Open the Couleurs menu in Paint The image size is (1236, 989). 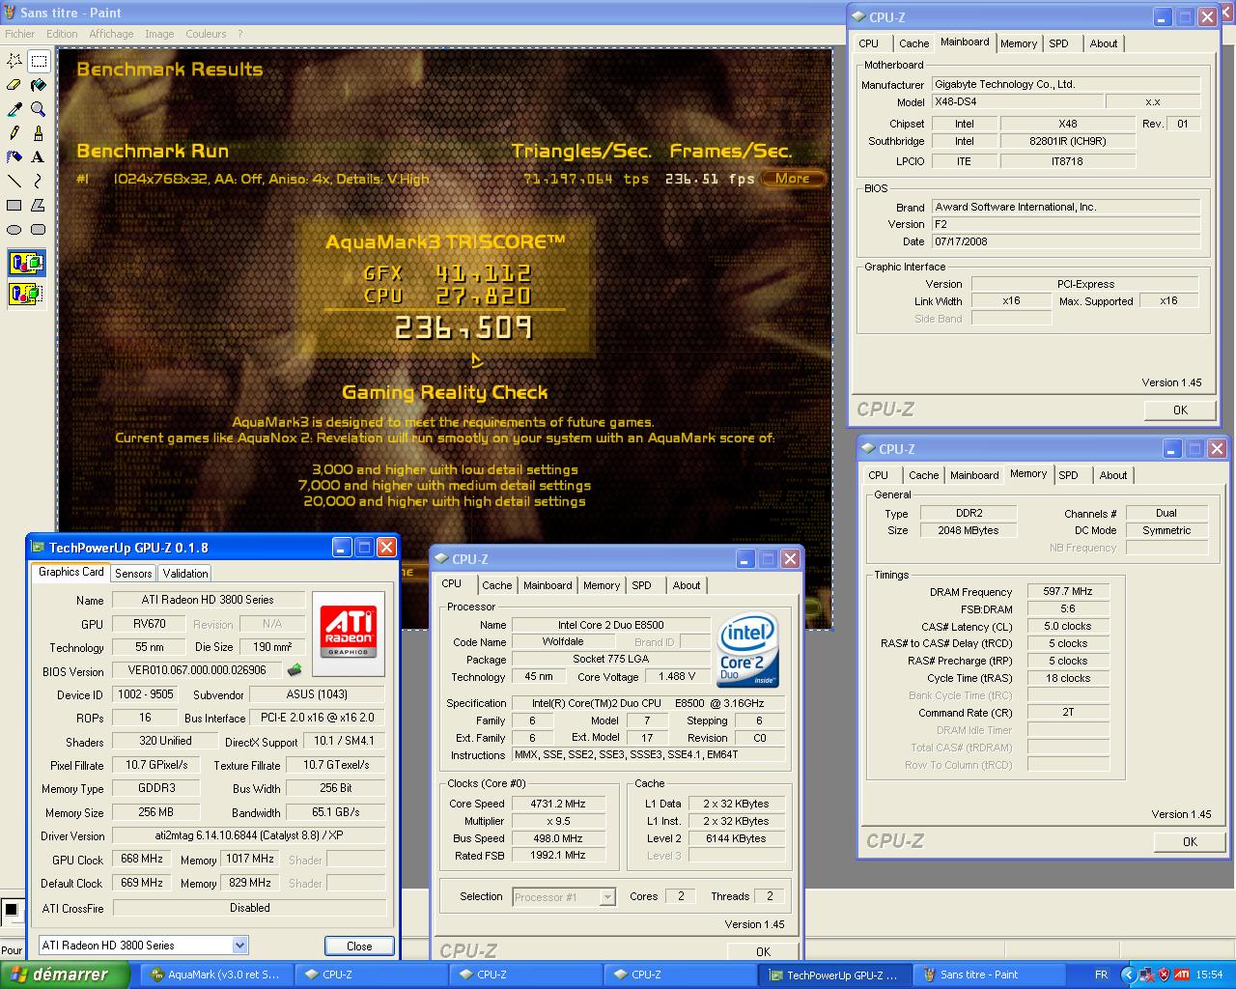click(x=206, y=34)
